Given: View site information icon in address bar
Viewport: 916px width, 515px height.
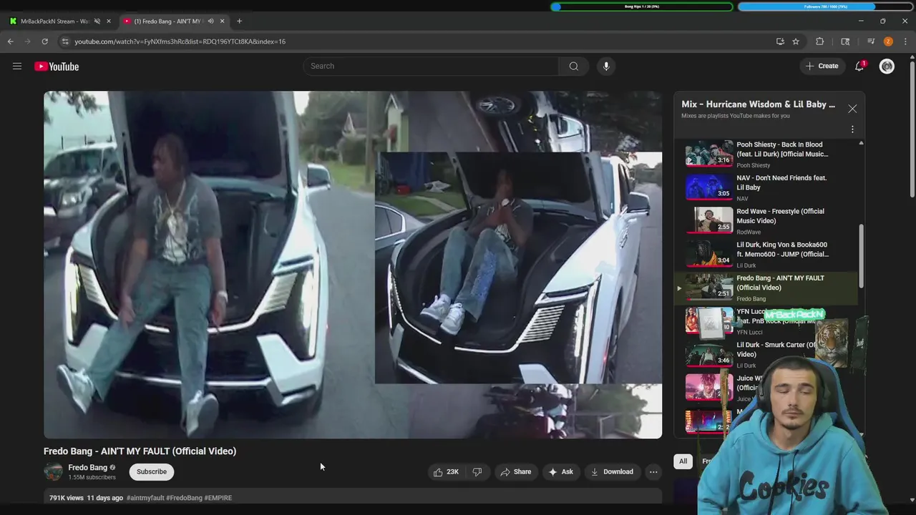Looking at the screenshot, I should tap(65, 41).
